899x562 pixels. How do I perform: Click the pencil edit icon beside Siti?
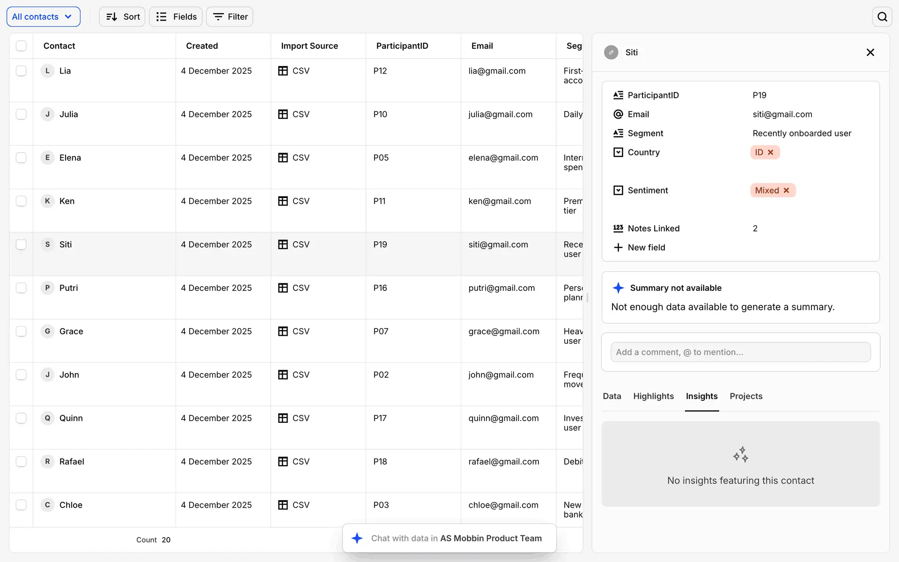[611, 52]
